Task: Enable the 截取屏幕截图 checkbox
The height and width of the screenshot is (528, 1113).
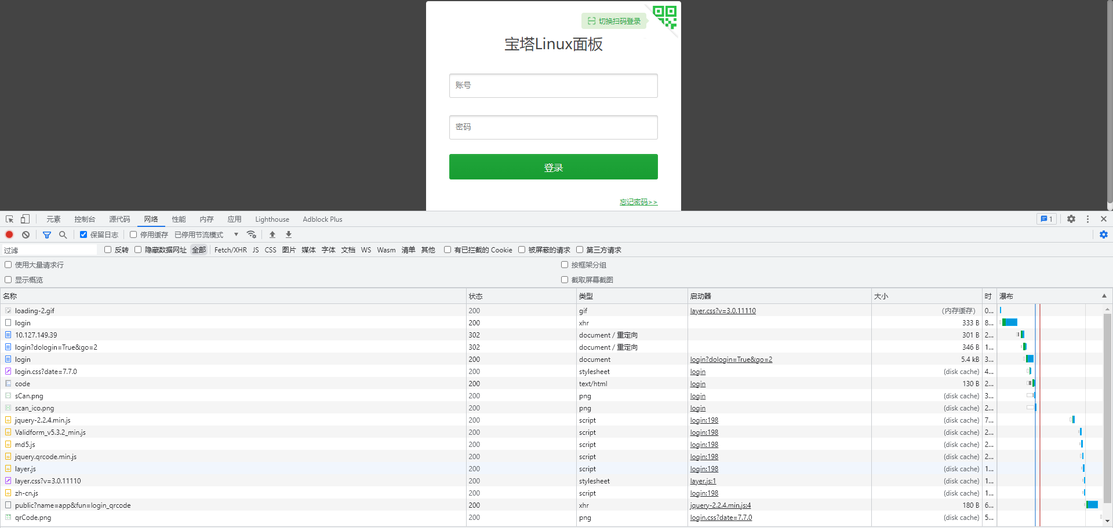Action: click(565, 280)
